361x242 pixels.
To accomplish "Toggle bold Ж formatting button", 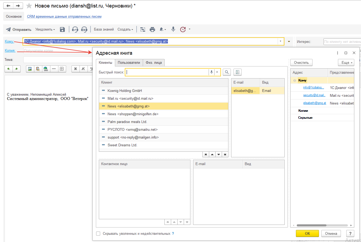I will click(76, 69).
